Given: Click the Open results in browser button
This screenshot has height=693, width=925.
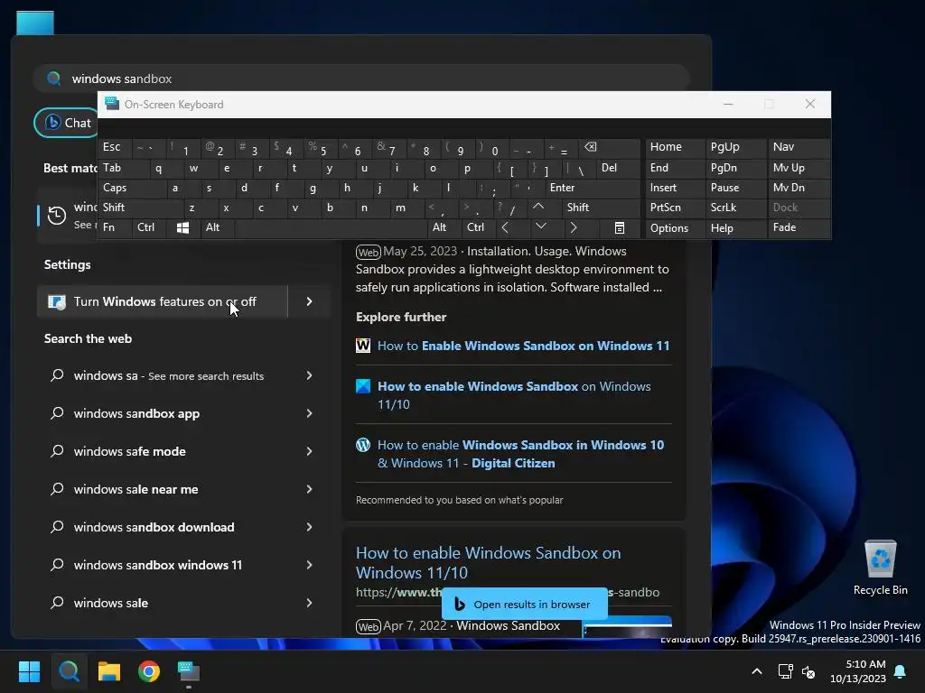Looking at the screenshot, I should [524, 604].
